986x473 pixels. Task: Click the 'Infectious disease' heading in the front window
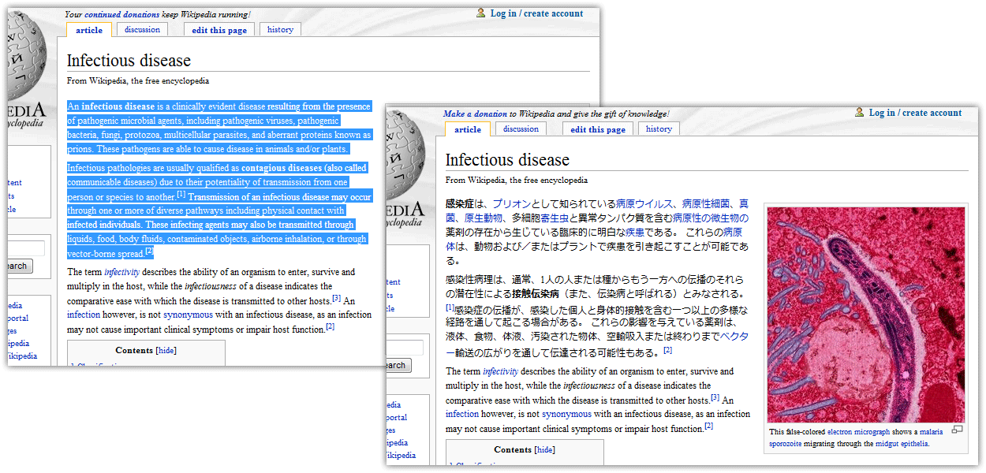507,160
